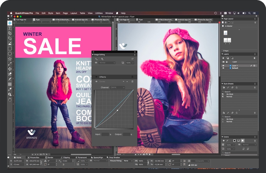The image size is (266, 173).
Task: Activate the Zoom magnifier tool
Action: click(10, 94)
